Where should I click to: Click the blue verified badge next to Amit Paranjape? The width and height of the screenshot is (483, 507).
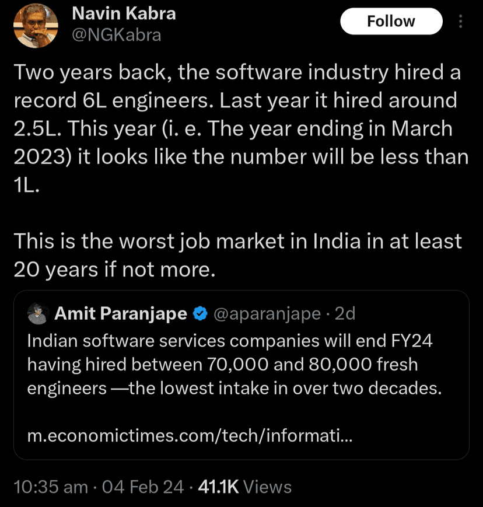[200, 313]
